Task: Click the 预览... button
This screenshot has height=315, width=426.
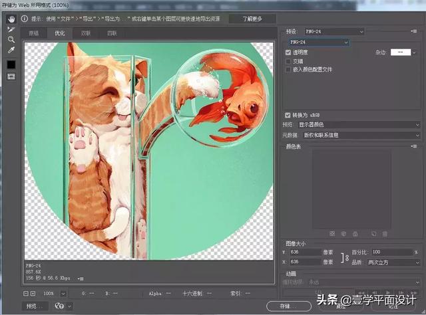Action: [35, 306]
